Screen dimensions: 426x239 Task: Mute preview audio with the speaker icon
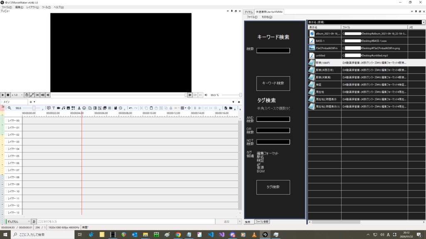[x=206, y=95]
